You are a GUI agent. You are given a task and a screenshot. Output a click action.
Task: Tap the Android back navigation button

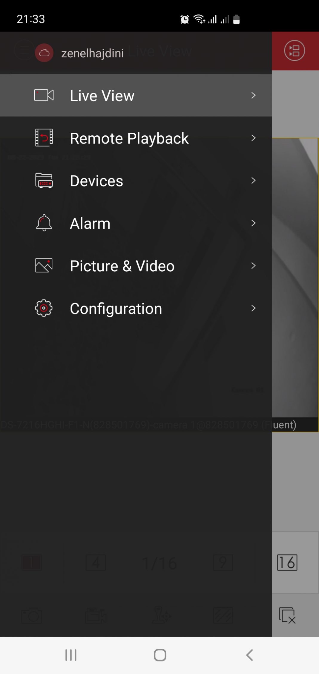tap(249, 655)
